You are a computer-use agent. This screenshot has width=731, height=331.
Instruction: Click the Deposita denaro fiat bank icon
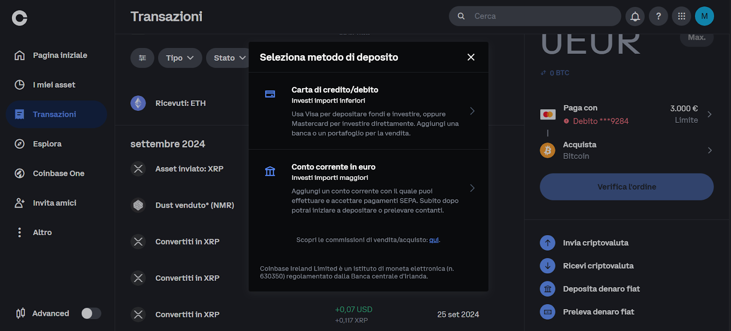(x=547, y=289)
